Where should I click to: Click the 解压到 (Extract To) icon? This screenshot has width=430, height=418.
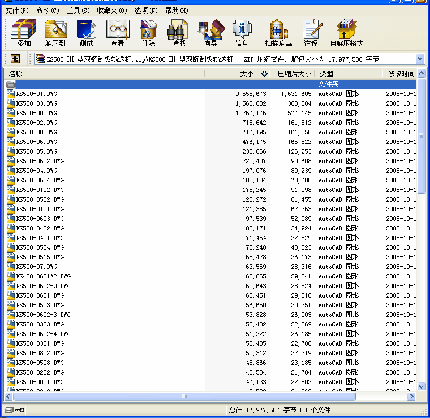(x=55, y=33)
